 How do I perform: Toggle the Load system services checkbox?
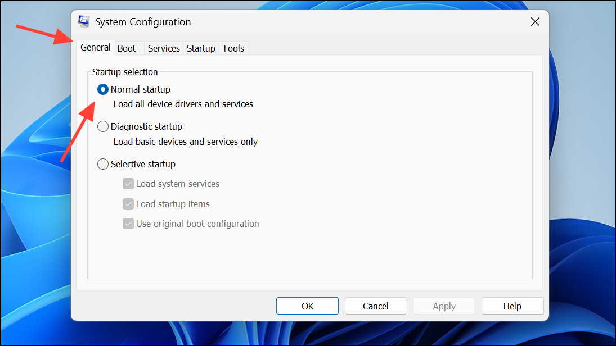click(128, 184)
